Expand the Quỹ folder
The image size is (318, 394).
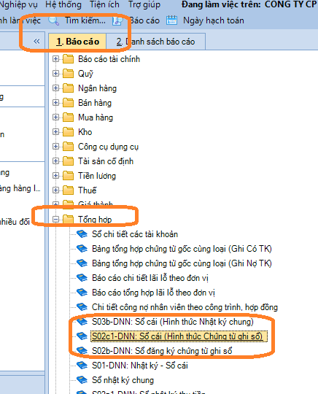[55, 74]
